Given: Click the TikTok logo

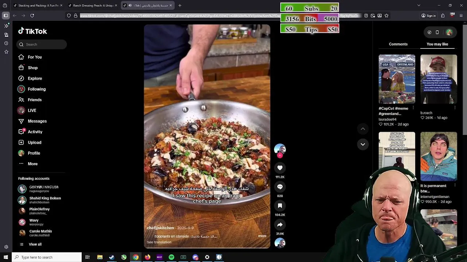Looking at the screenshot, I should [x=33, y=31].
